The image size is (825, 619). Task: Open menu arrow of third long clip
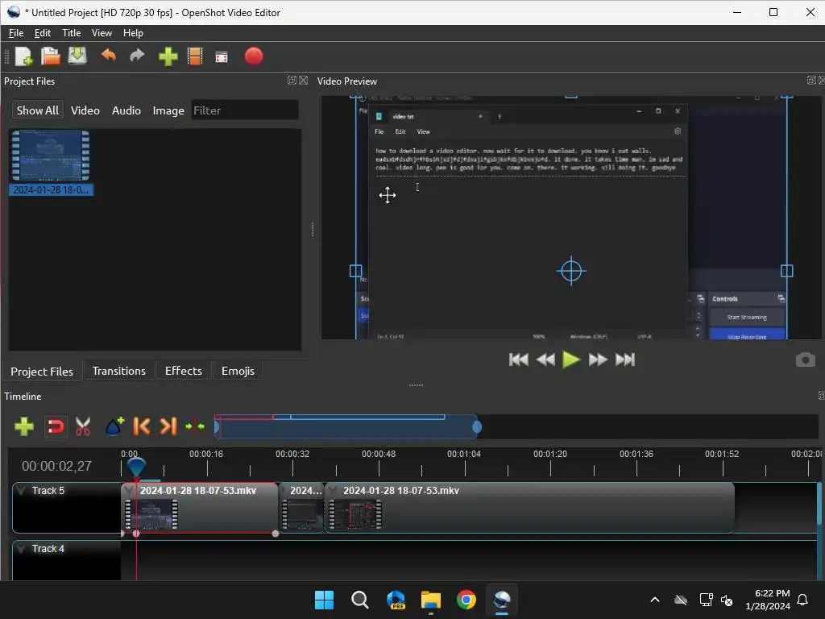333,491
